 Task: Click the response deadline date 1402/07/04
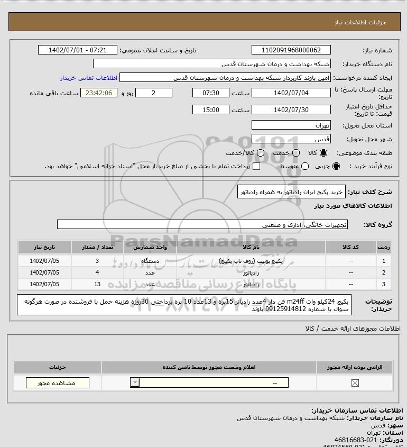[291, 93]
